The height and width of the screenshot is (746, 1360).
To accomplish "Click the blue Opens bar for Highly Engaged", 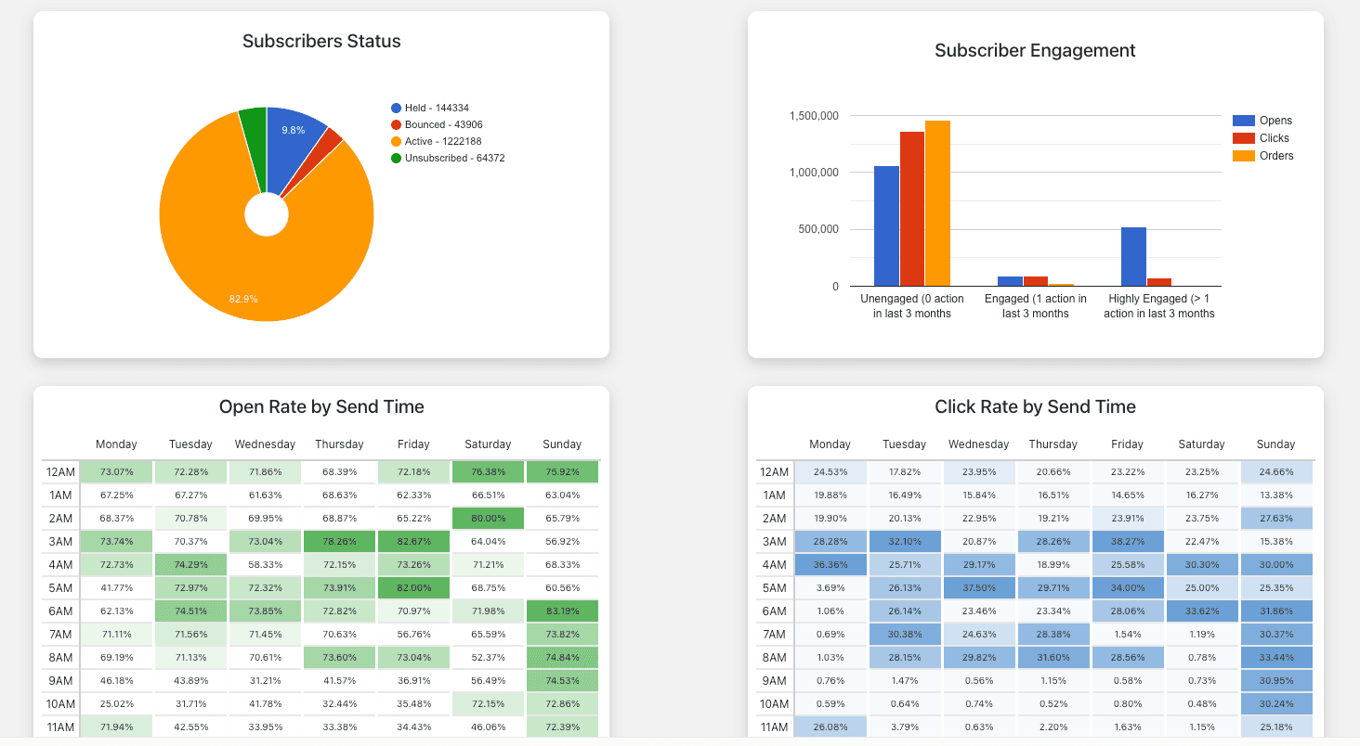I will 1133,256.
